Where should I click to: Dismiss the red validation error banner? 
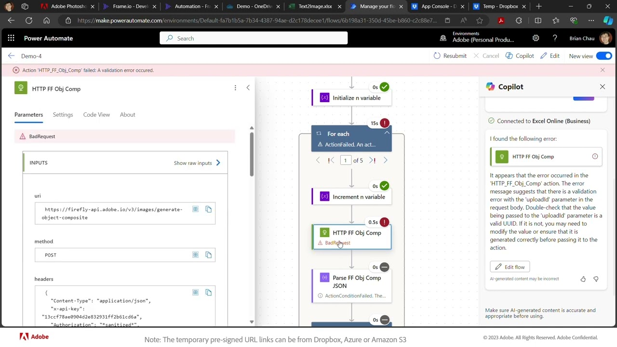click(x=603, y=70)
